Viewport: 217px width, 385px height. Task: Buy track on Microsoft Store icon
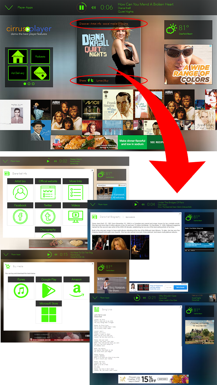coord(49,314)
